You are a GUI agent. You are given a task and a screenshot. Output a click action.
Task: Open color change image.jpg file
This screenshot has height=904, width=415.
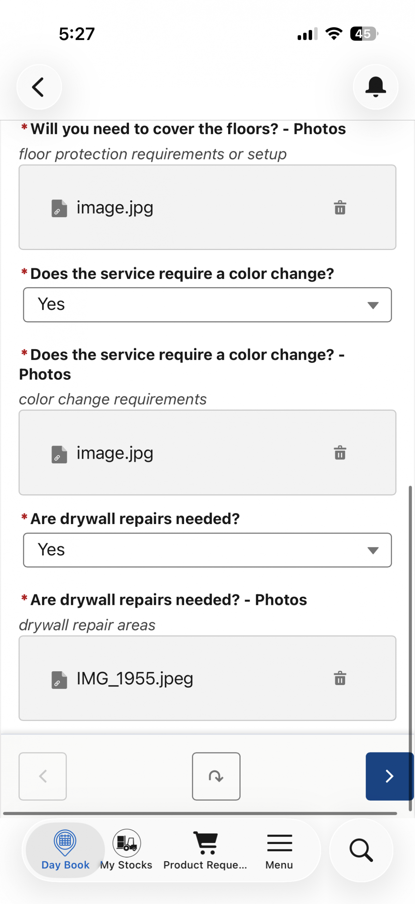[115, 453]
